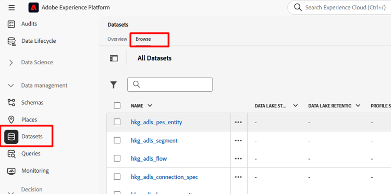Screen dimensions: 391x194
Task: Check the select-all datasets checkbox
Action: coord(117,106)
